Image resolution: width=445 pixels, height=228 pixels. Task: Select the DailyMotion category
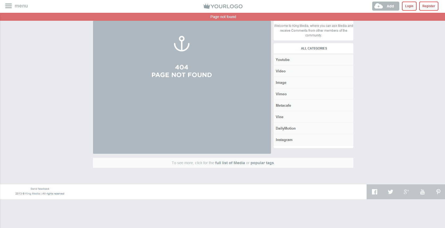click(x=286, y=128)
